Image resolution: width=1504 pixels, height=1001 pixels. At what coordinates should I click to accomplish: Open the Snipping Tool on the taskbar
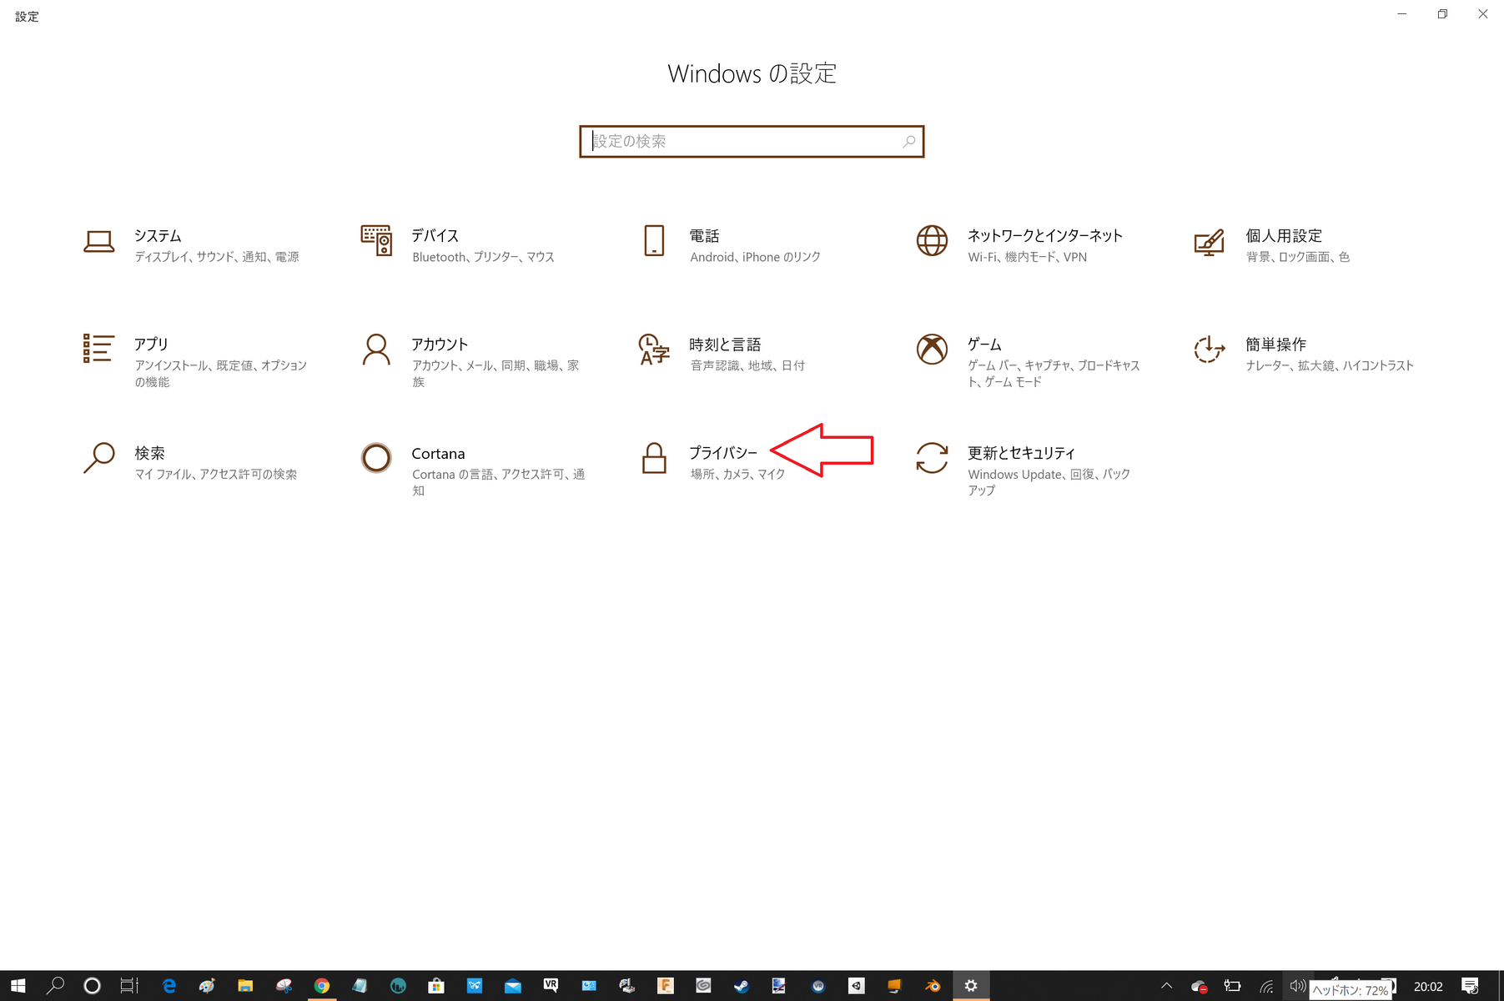[x=284, y=986]
